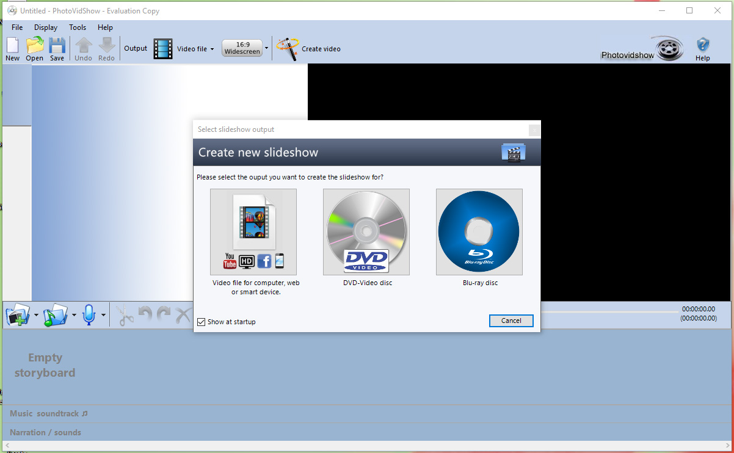Choose the Blu-ray disc output option
This screenshot has height=453, width=734.
479,232
